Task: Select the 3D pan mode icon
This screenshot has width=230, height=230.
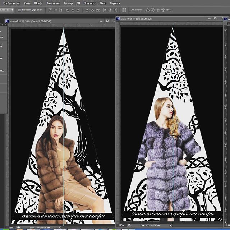Action: click(x=158, y=10)
